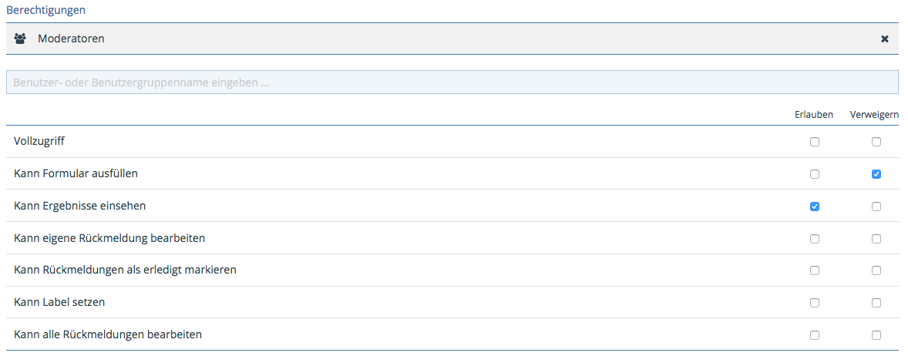
Task: Check Erlauben for Vollzugriff
Action: pyautogui.click(x=815, y=142)
